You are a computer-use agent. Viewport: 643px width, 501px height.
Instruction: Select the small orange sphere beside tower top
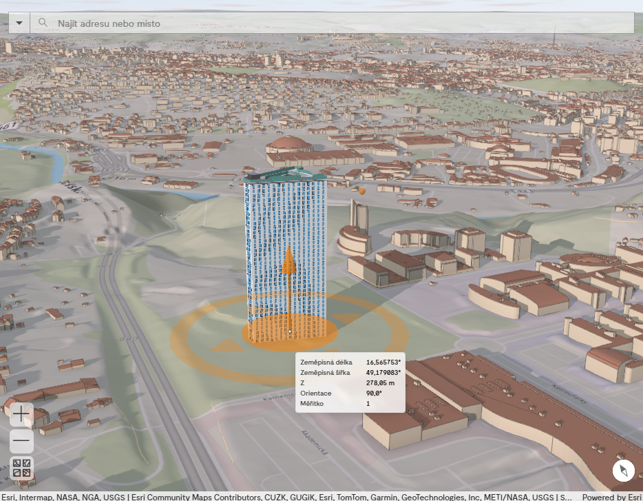[361, 190]
